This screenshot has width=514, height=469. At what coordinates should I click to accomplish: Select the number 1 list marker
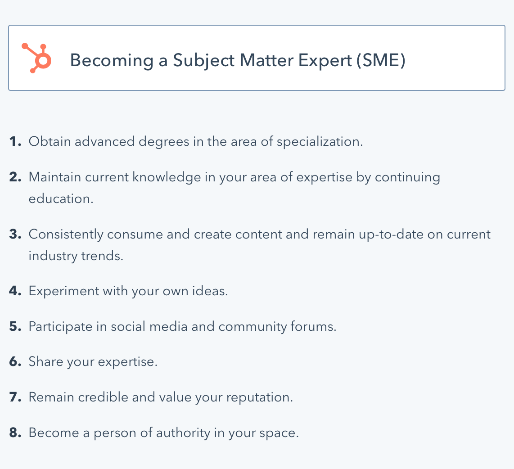pyautogui.click(x=15, y=142)
